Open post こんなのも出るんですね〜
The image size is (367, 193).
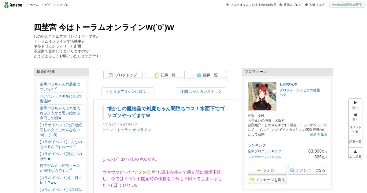pos(61,144)
